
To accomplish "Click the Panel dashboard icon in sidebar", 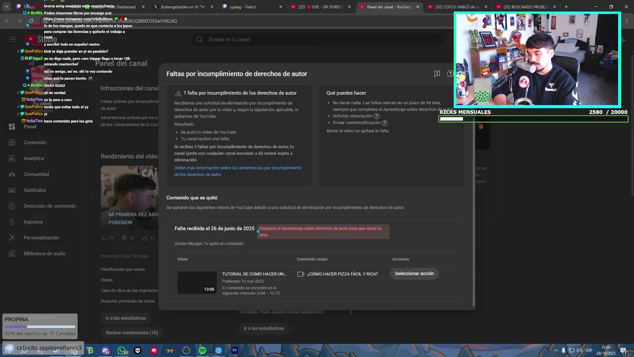I will coord(12,127).
